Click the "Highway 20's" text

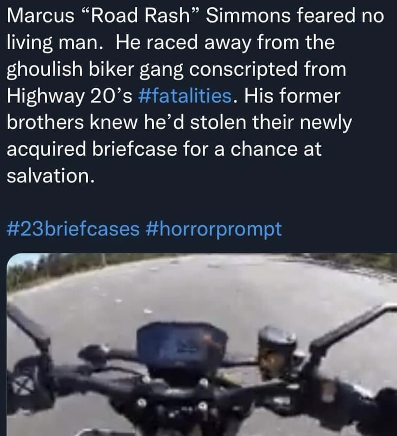pos(69,96)
